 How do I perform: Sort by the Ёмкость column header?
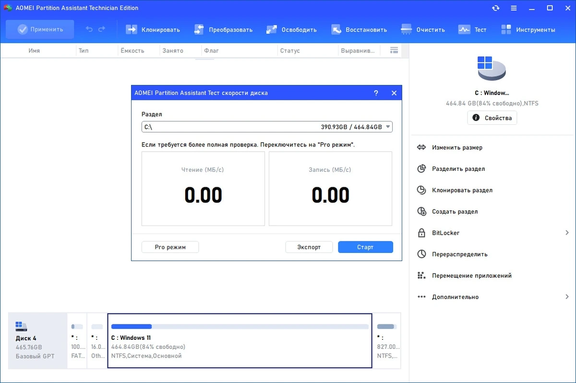132,50
